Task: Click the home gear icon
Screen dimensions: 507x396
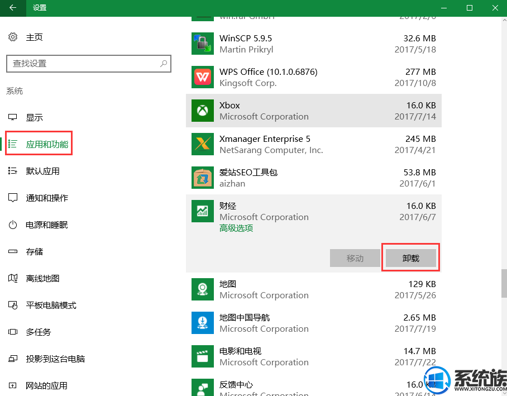Action: pyautogui.click(x=13, y=37)
